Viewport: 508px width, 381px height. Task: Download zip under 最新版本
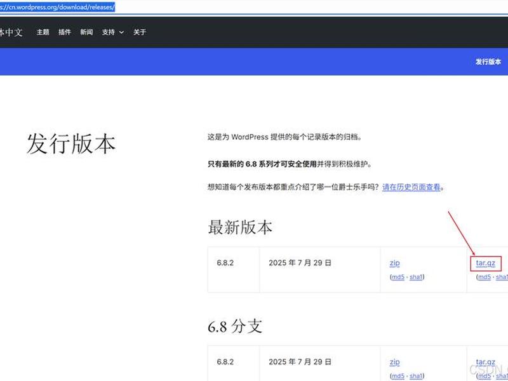coord(394,263)
